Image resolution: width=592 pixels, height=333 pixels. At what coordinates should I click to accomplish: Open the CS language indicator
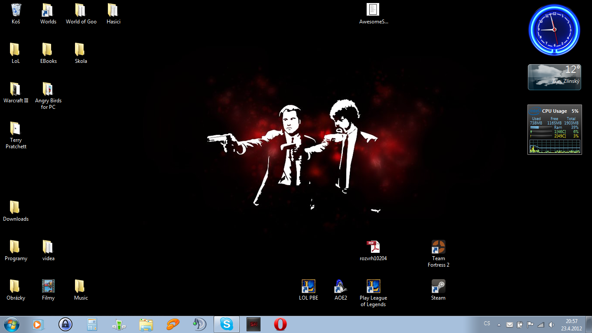point(487,323)
